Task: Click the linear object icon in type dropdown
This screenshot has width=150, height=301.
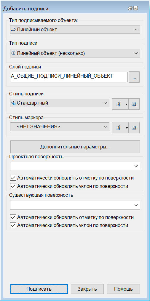Action: click(13, 30)
